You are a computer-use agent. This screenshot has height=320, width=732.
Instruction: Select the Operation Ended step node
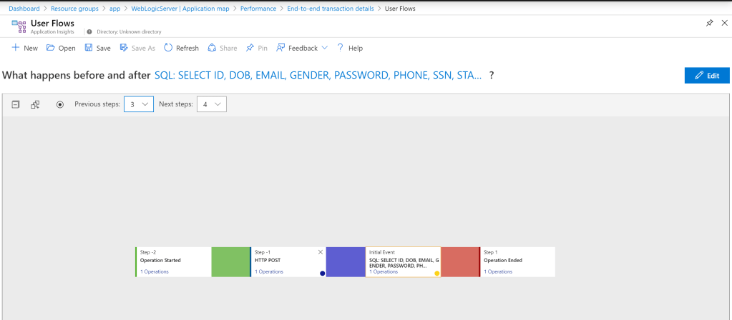pyautogui.click(x=517, y=261)
